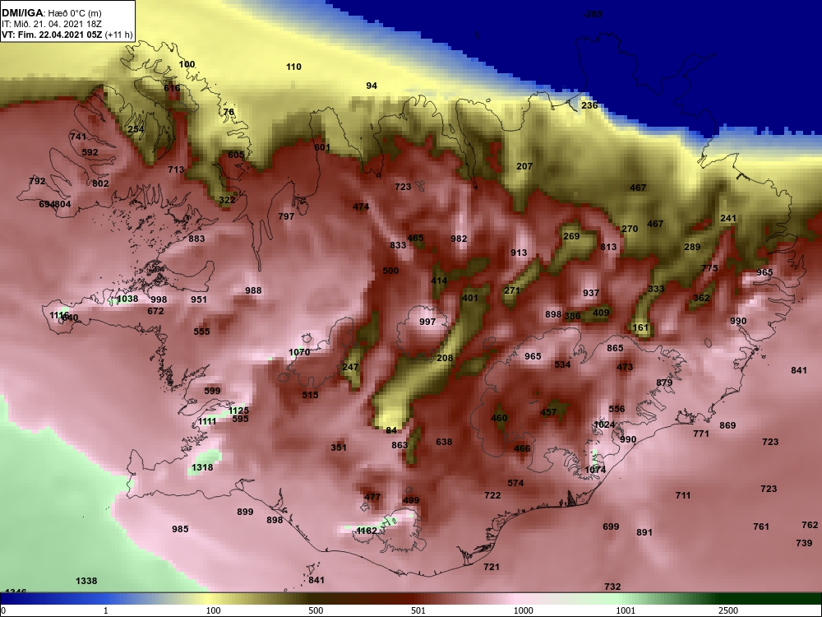Choose the map value 899
This screenshot has height=617, width=822.
click(245, 512)
